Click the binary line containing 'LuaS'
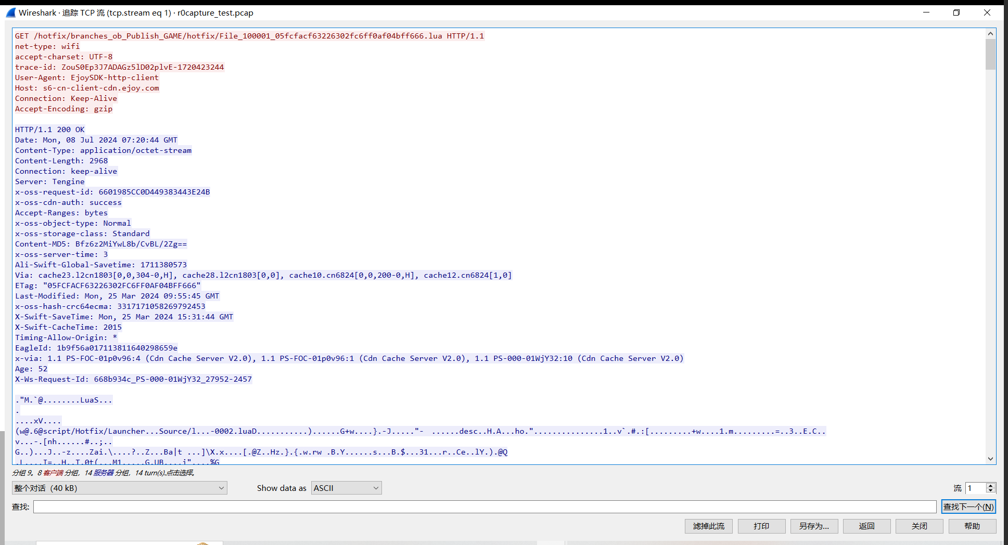1008x545 pixels. [63, 400]
